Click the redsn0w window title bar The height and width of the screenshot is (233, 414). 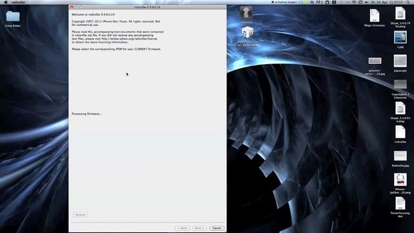click(147, 7)
